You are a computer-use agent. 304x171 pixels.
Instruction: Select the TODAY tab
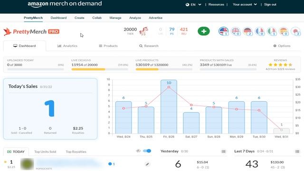(x=16, y=152)
